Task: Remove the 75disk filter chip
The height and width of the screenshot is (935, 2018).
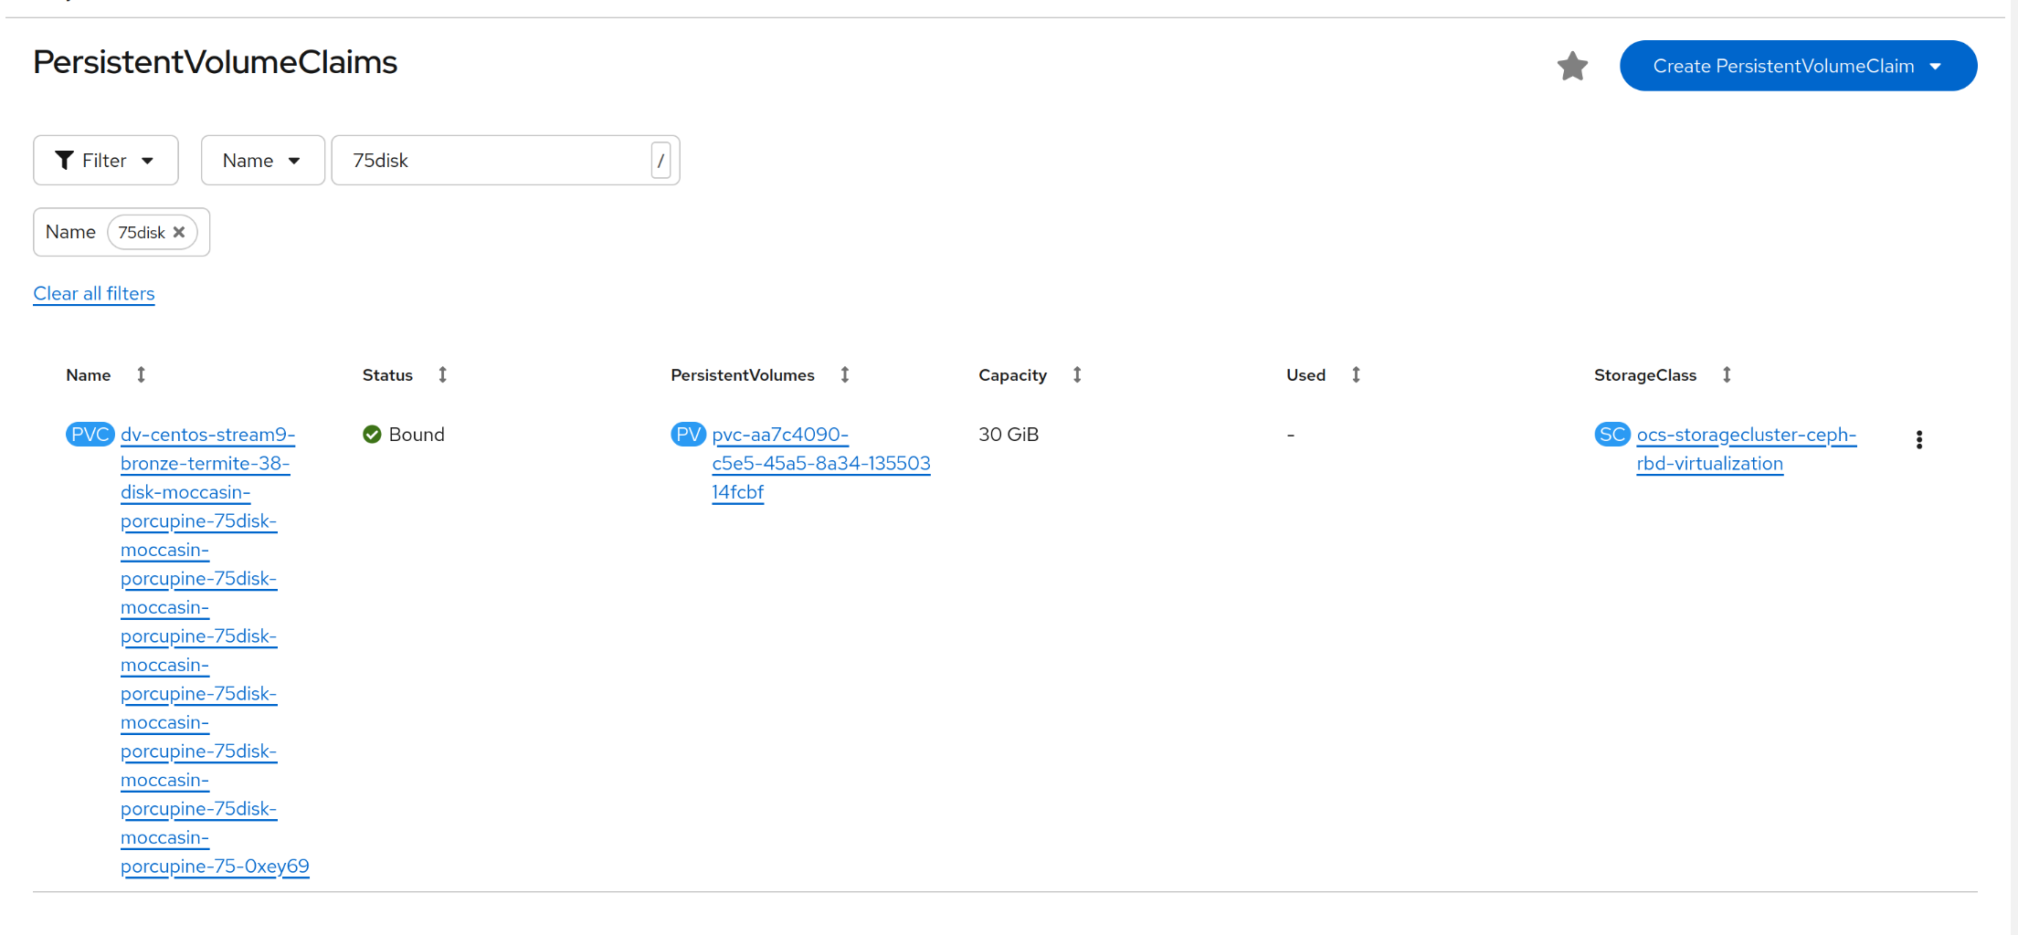Action: pyautogui.click(x=179, y=232)
